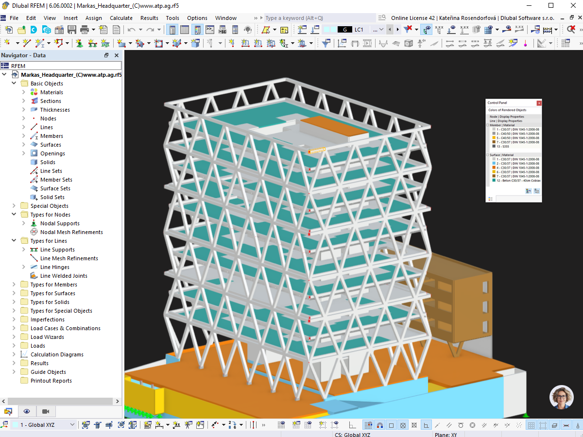Open the load case LC1 dropdown

[381, 30]
